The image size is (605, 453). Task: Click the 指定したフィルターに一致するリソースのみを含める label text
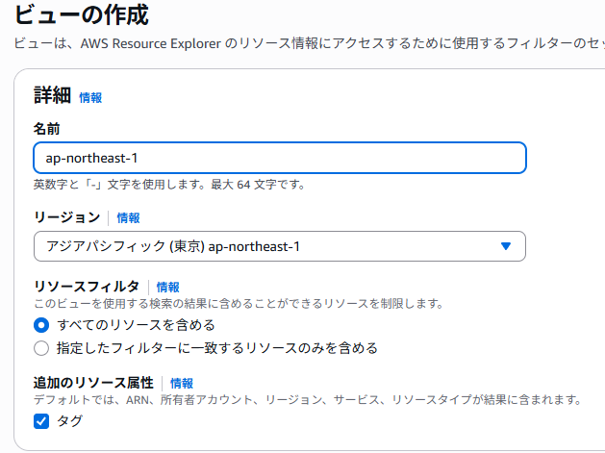click(217, 348)
